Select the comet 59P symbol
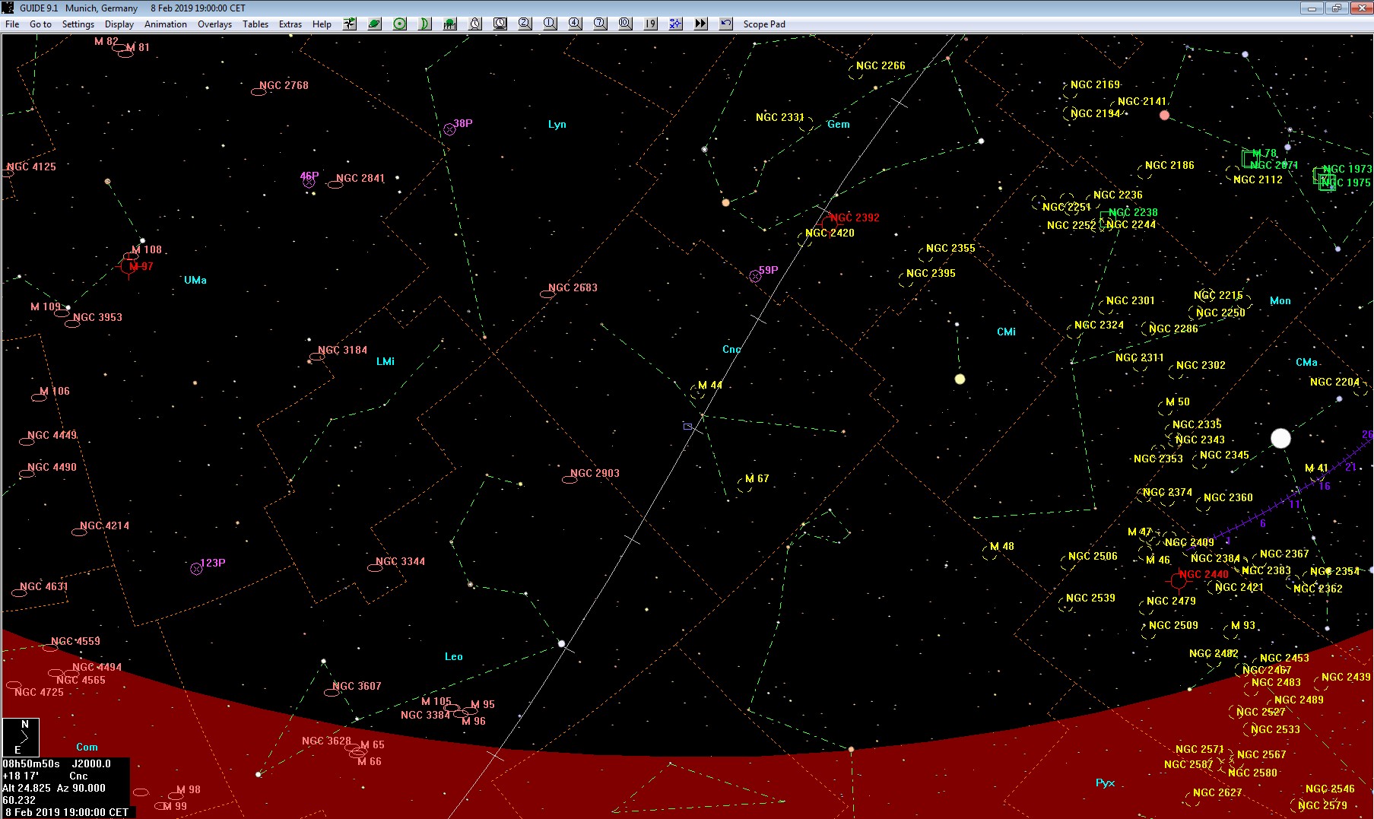The height and width of the screenshot is (819, 1374). 755,276
